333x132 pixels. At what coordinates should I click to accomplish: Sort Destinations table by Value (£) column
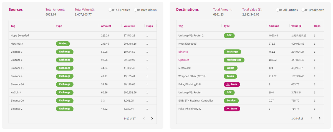coord(297,26)
